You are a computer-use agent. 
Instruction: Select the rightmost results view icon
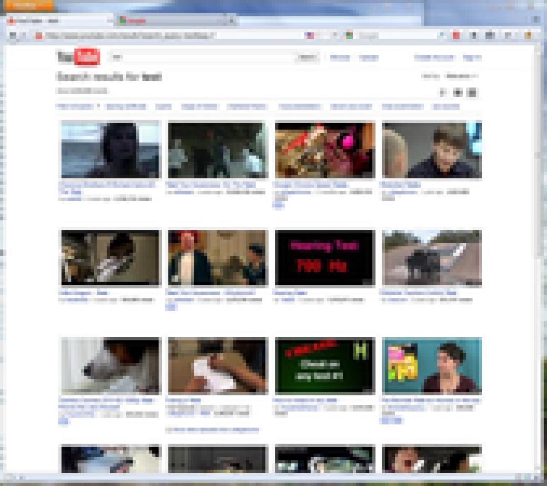coord(473,93)
